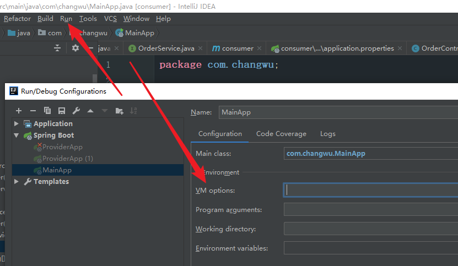Open the OrderService.java editor tab
The height and width of the screenshot is (266, 458).
pyautogui.click(x=166, y=48)
